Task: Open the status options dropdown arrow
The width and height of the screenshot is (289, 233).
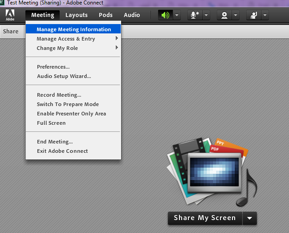Action: (265, 15)
